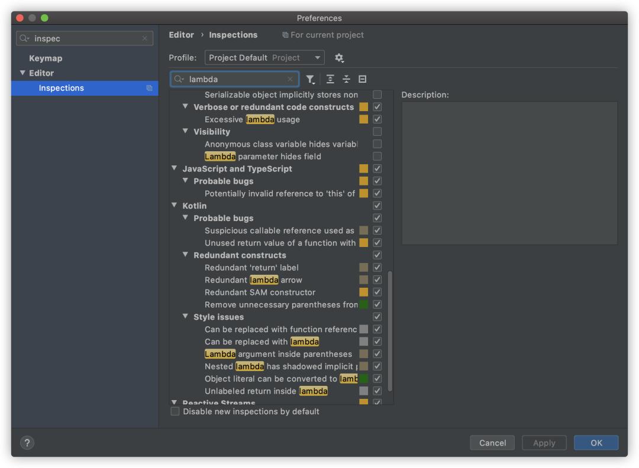The image size is (639, 468).
Task: Click the reset to empty square icon
Action: click(x=363, y=79)
